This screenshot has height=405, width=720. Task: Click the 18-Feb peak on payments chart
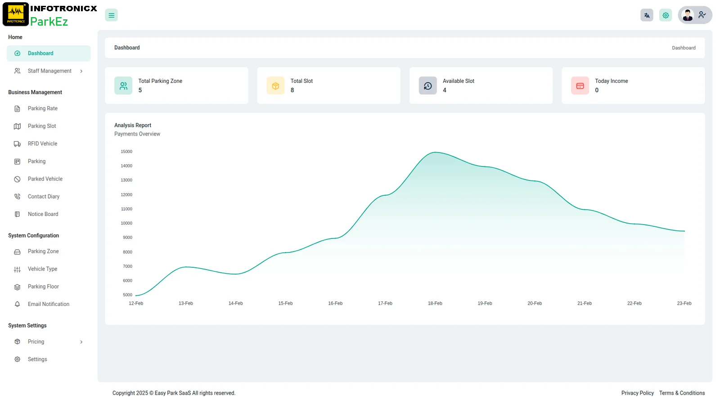pyautogui.click(x=435, y=153)
